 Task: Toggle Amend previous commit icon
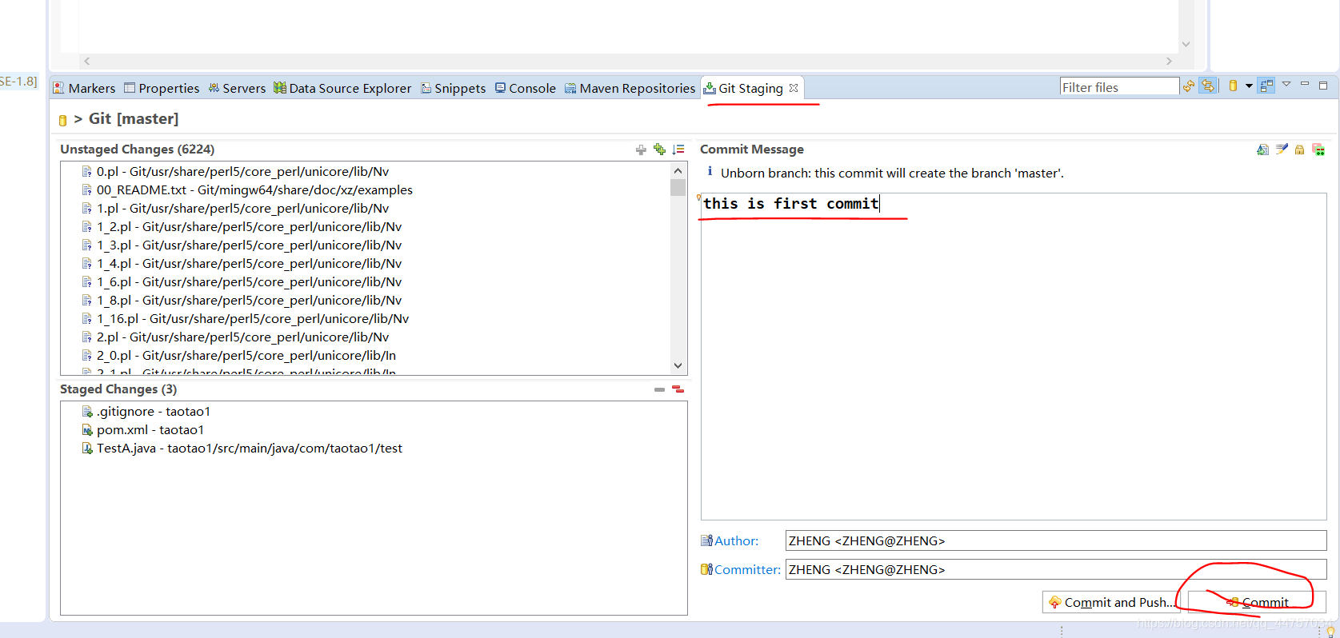[1262, 150]
